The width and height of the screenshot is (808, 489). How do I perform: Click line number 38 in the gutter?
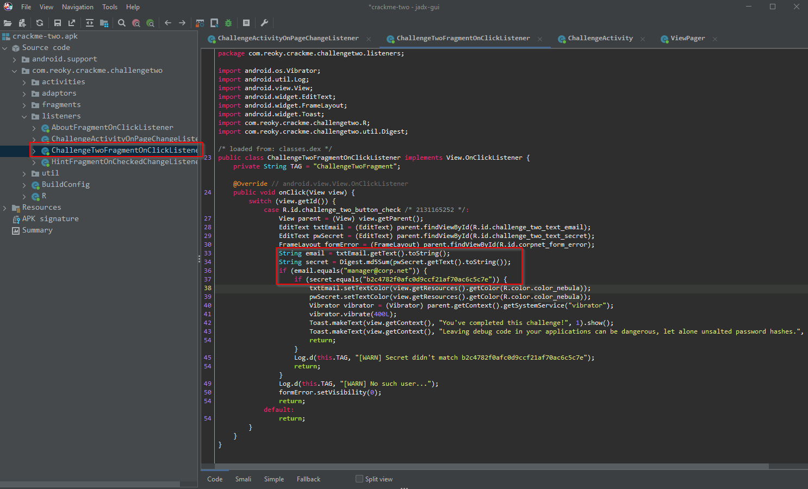pyautogui.click(x=208, y=288)
